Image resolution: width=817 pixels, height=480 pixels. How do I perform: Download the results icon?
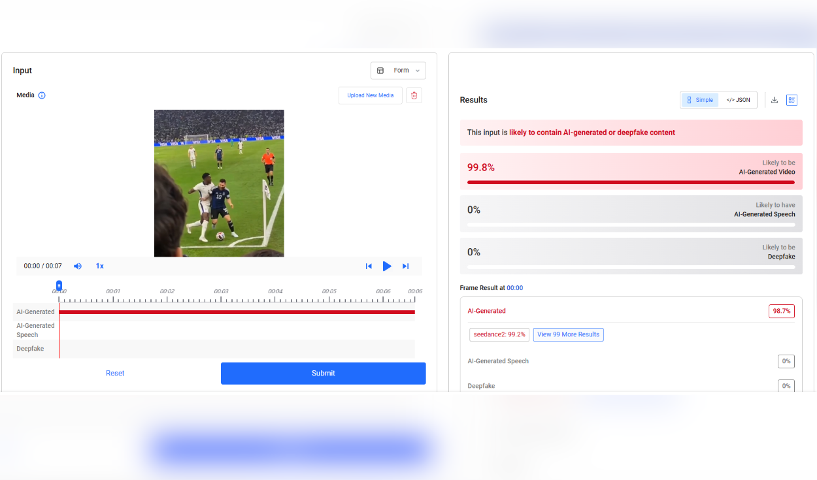[x=775, y=100]
